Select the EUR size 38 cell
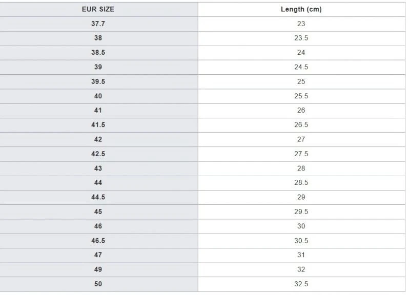Screen dimensions: 410x295 98,38
